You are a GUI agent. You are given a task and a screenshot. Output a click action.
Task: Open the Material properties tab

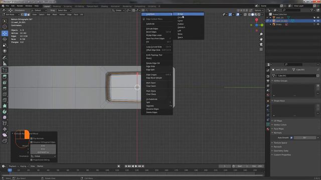(268, 129)
